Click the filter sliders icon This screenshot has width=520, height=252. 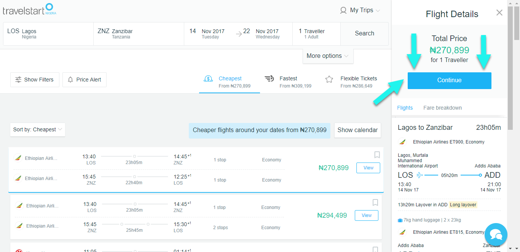18,80
